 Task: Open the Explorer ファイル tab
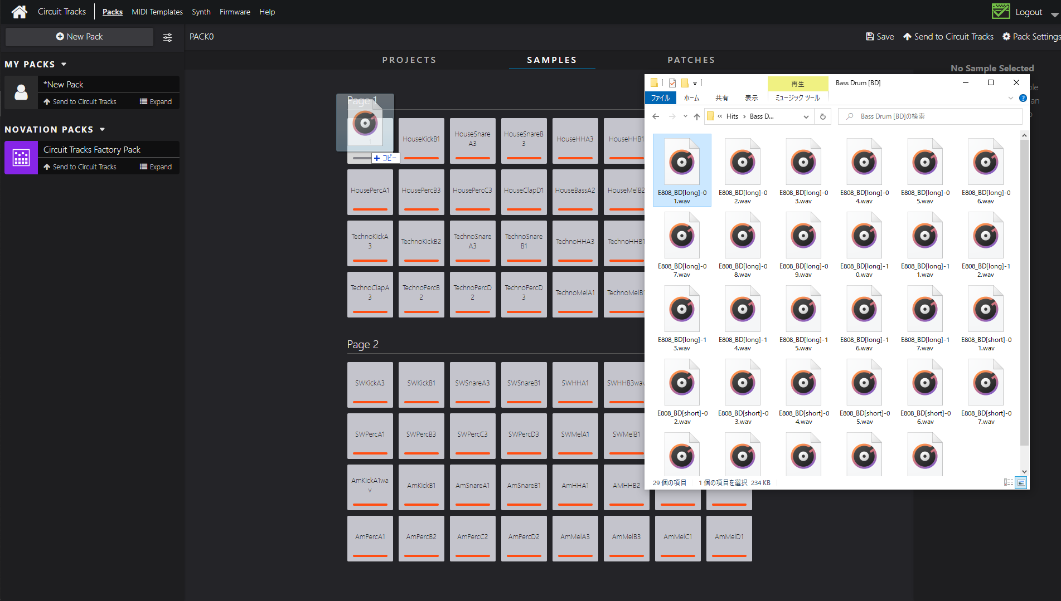[x=661, y=98]
